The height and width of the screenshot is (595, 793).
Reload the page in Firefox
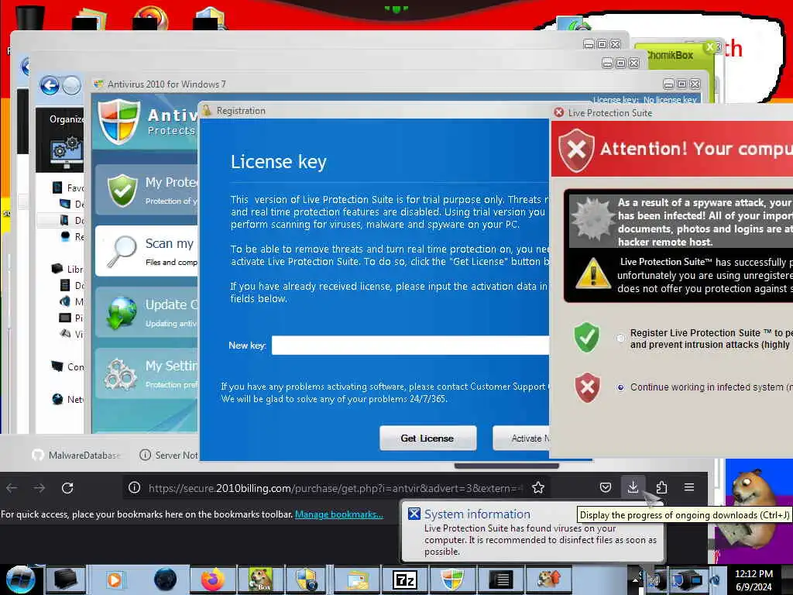click(x=67, y=488)
